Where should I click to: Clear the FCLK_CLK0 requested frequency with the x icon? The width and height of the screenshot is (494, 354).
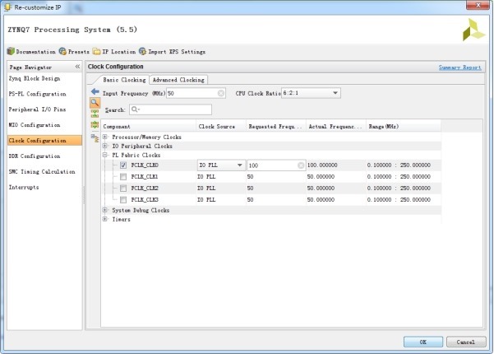click(301, 165)
